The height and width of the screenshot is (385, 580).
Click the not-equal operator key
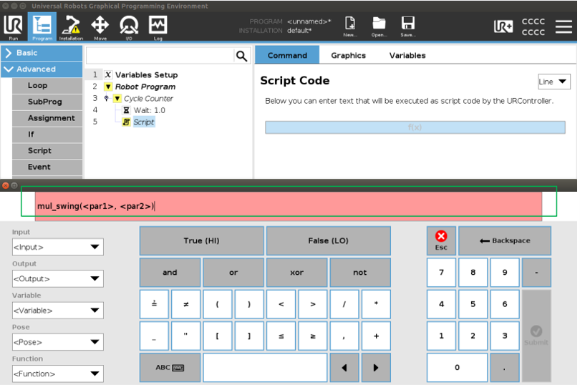pyautogui.click(x=185, y=304)
